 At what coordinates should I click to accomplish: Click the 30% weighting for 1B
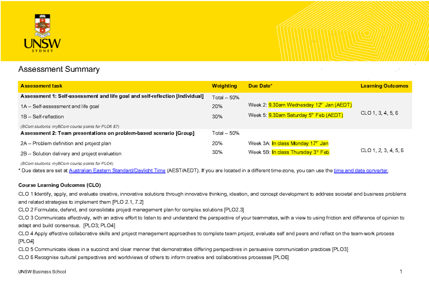point(217,117)
